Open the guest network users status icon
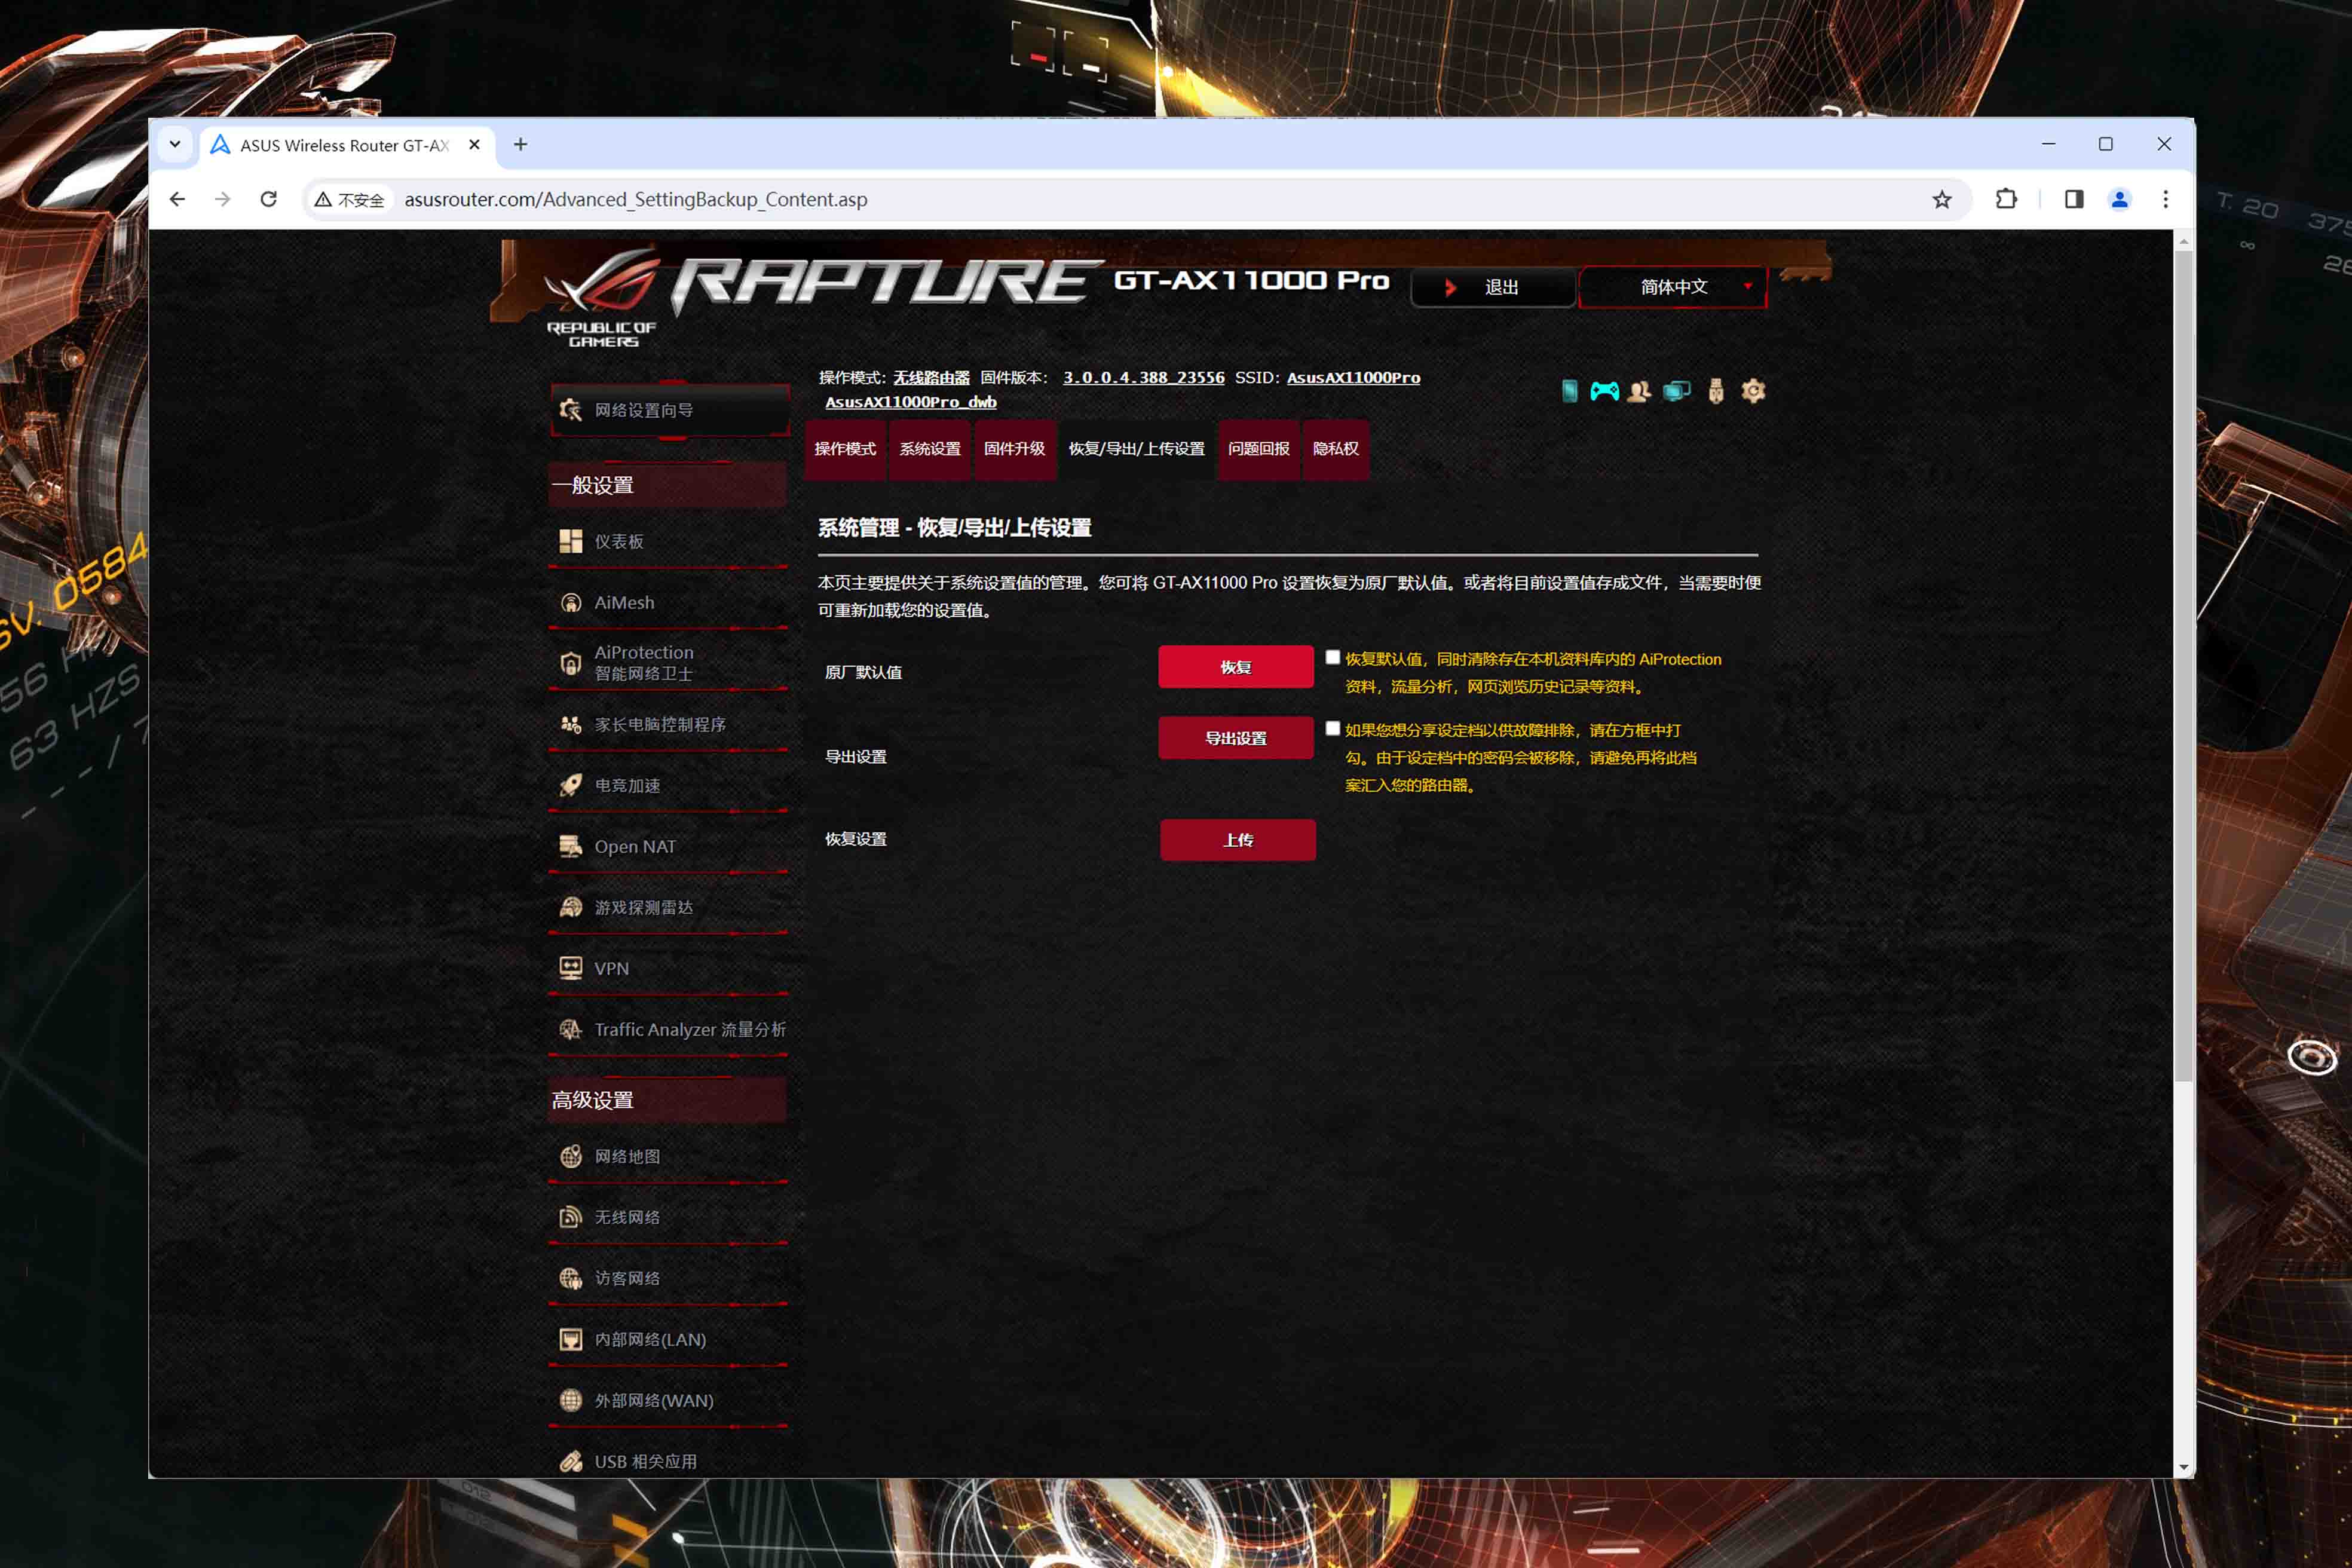The width and height of the screenshot is (2352, 1568). point(1639,391)
